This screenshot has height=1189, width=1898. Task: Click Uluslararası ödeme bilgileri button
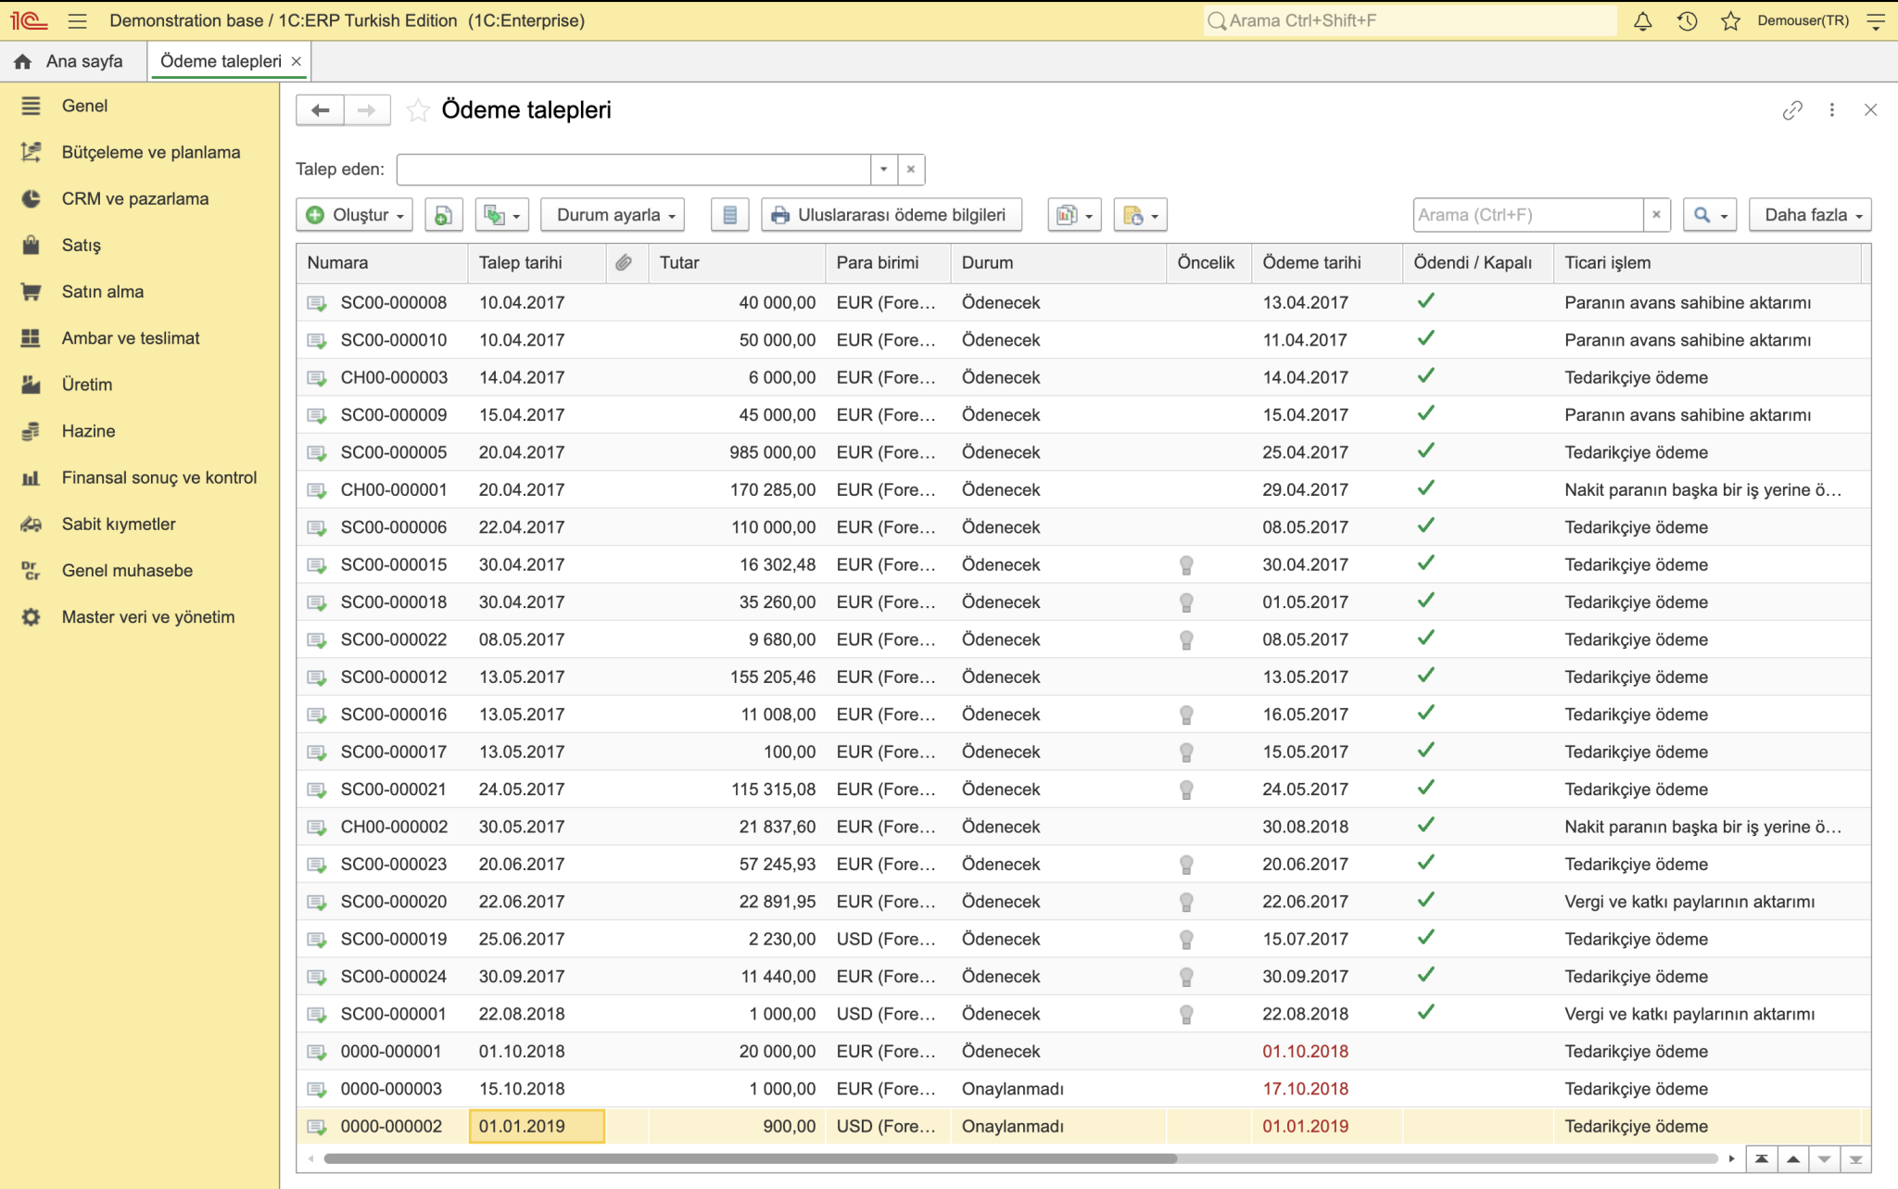coord(891,215)
